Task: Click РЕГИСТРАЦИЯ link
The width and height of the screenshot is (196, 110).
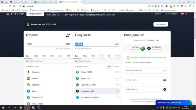Action: (171, 14)
